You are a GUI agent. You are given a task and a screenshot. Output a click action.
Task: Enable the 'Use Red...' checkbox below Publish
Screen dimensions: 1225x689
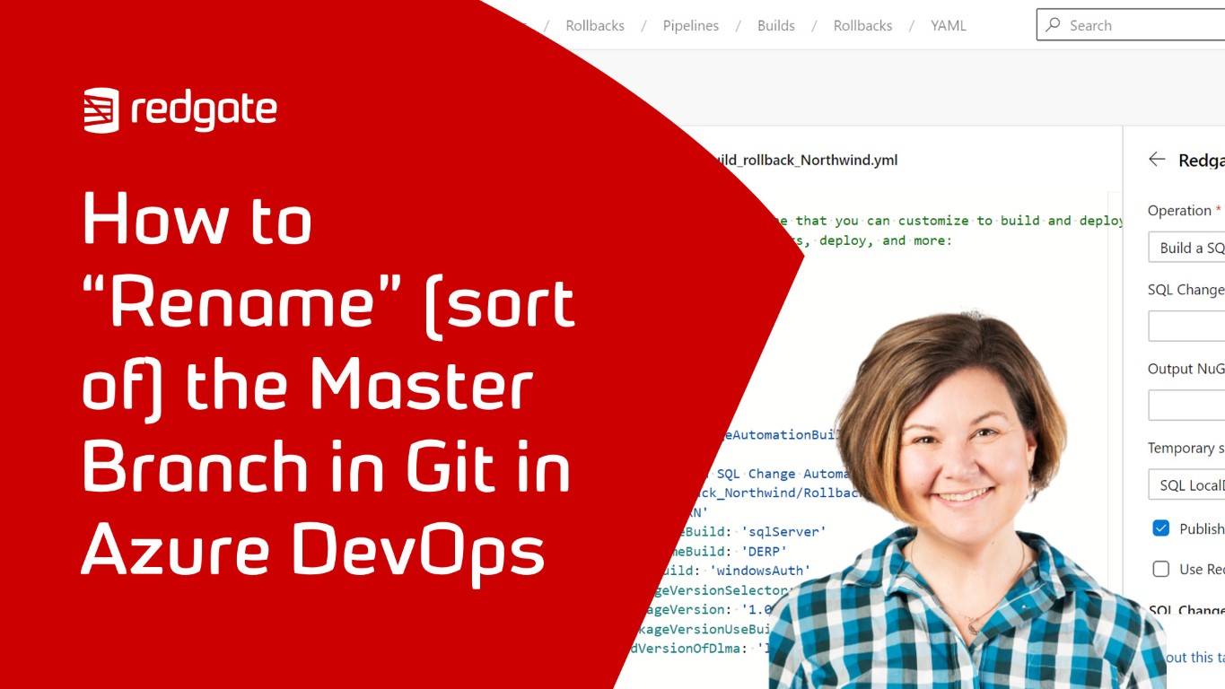point(1159,569)
